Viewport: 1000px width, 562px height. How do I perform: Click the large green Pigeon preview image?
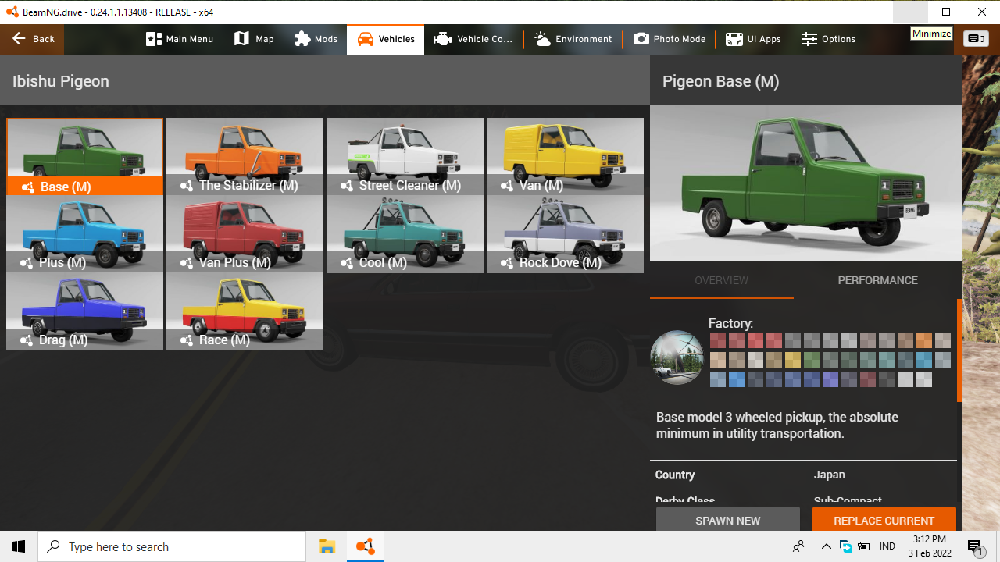pos(805,183)
